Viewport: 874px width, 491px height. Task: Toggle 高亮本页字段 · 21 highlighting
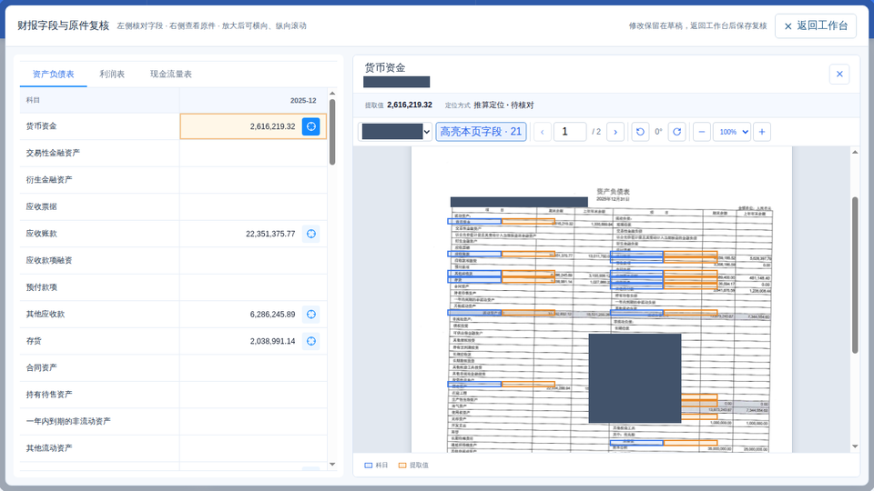point(481,132)
